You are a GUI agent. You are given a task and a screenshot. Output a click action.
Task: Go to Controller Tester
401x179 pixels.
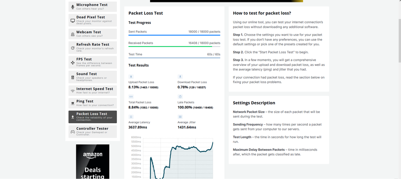[93, 131]
